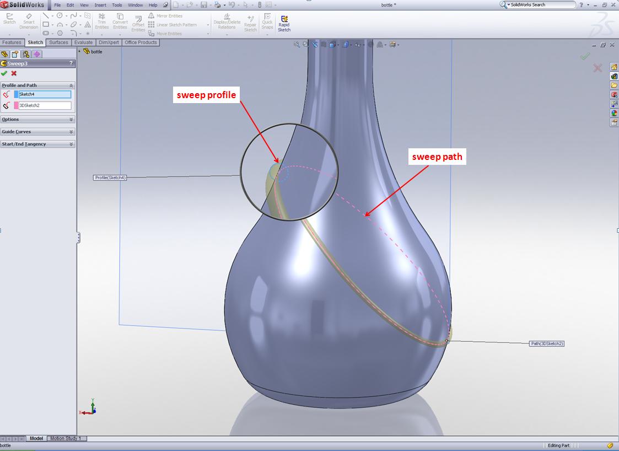This screenshot has height=451, width=619.
Task: Select the Model tab at bottom
Action: 36,438
